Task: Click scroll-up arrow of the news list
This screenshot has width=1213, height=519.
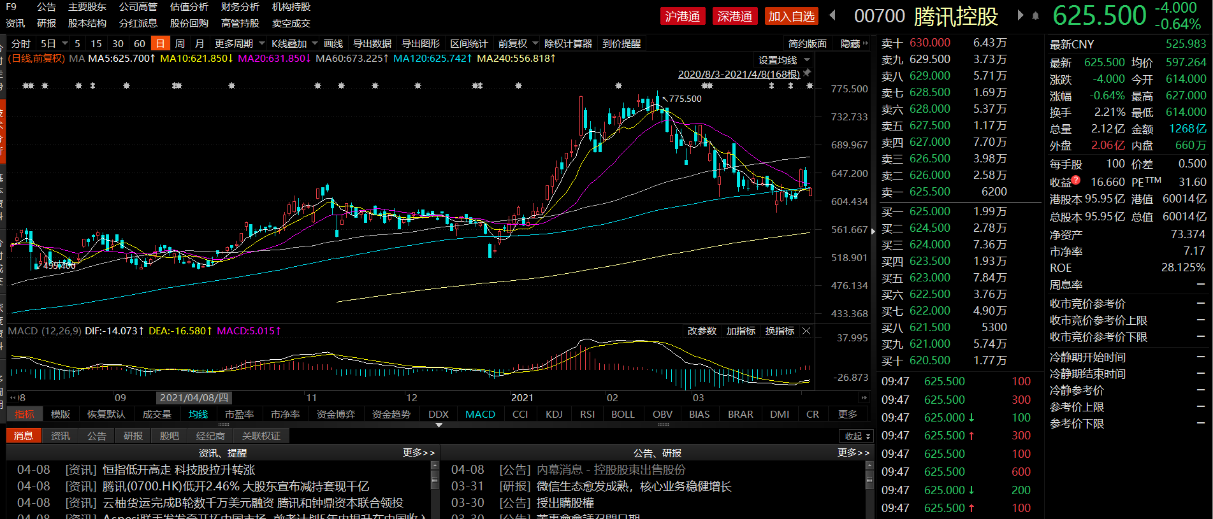Action: coord(435,466)
